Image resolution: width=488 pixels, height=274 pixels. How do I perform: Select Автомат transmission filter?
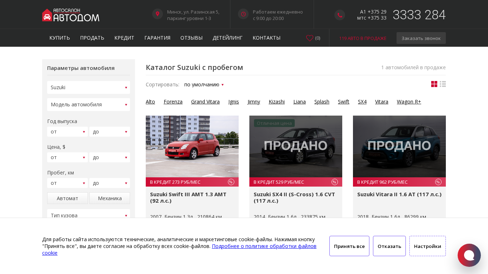pyautogui.click(x=68, y=198)
